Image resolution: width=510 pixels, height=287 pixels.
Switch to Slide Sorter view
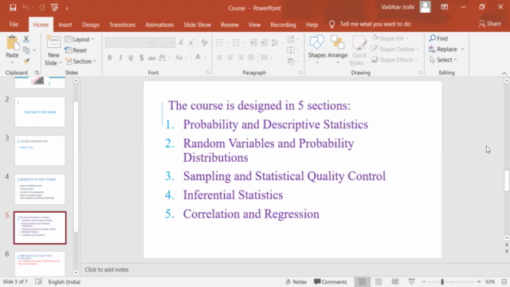coord(379,281)
